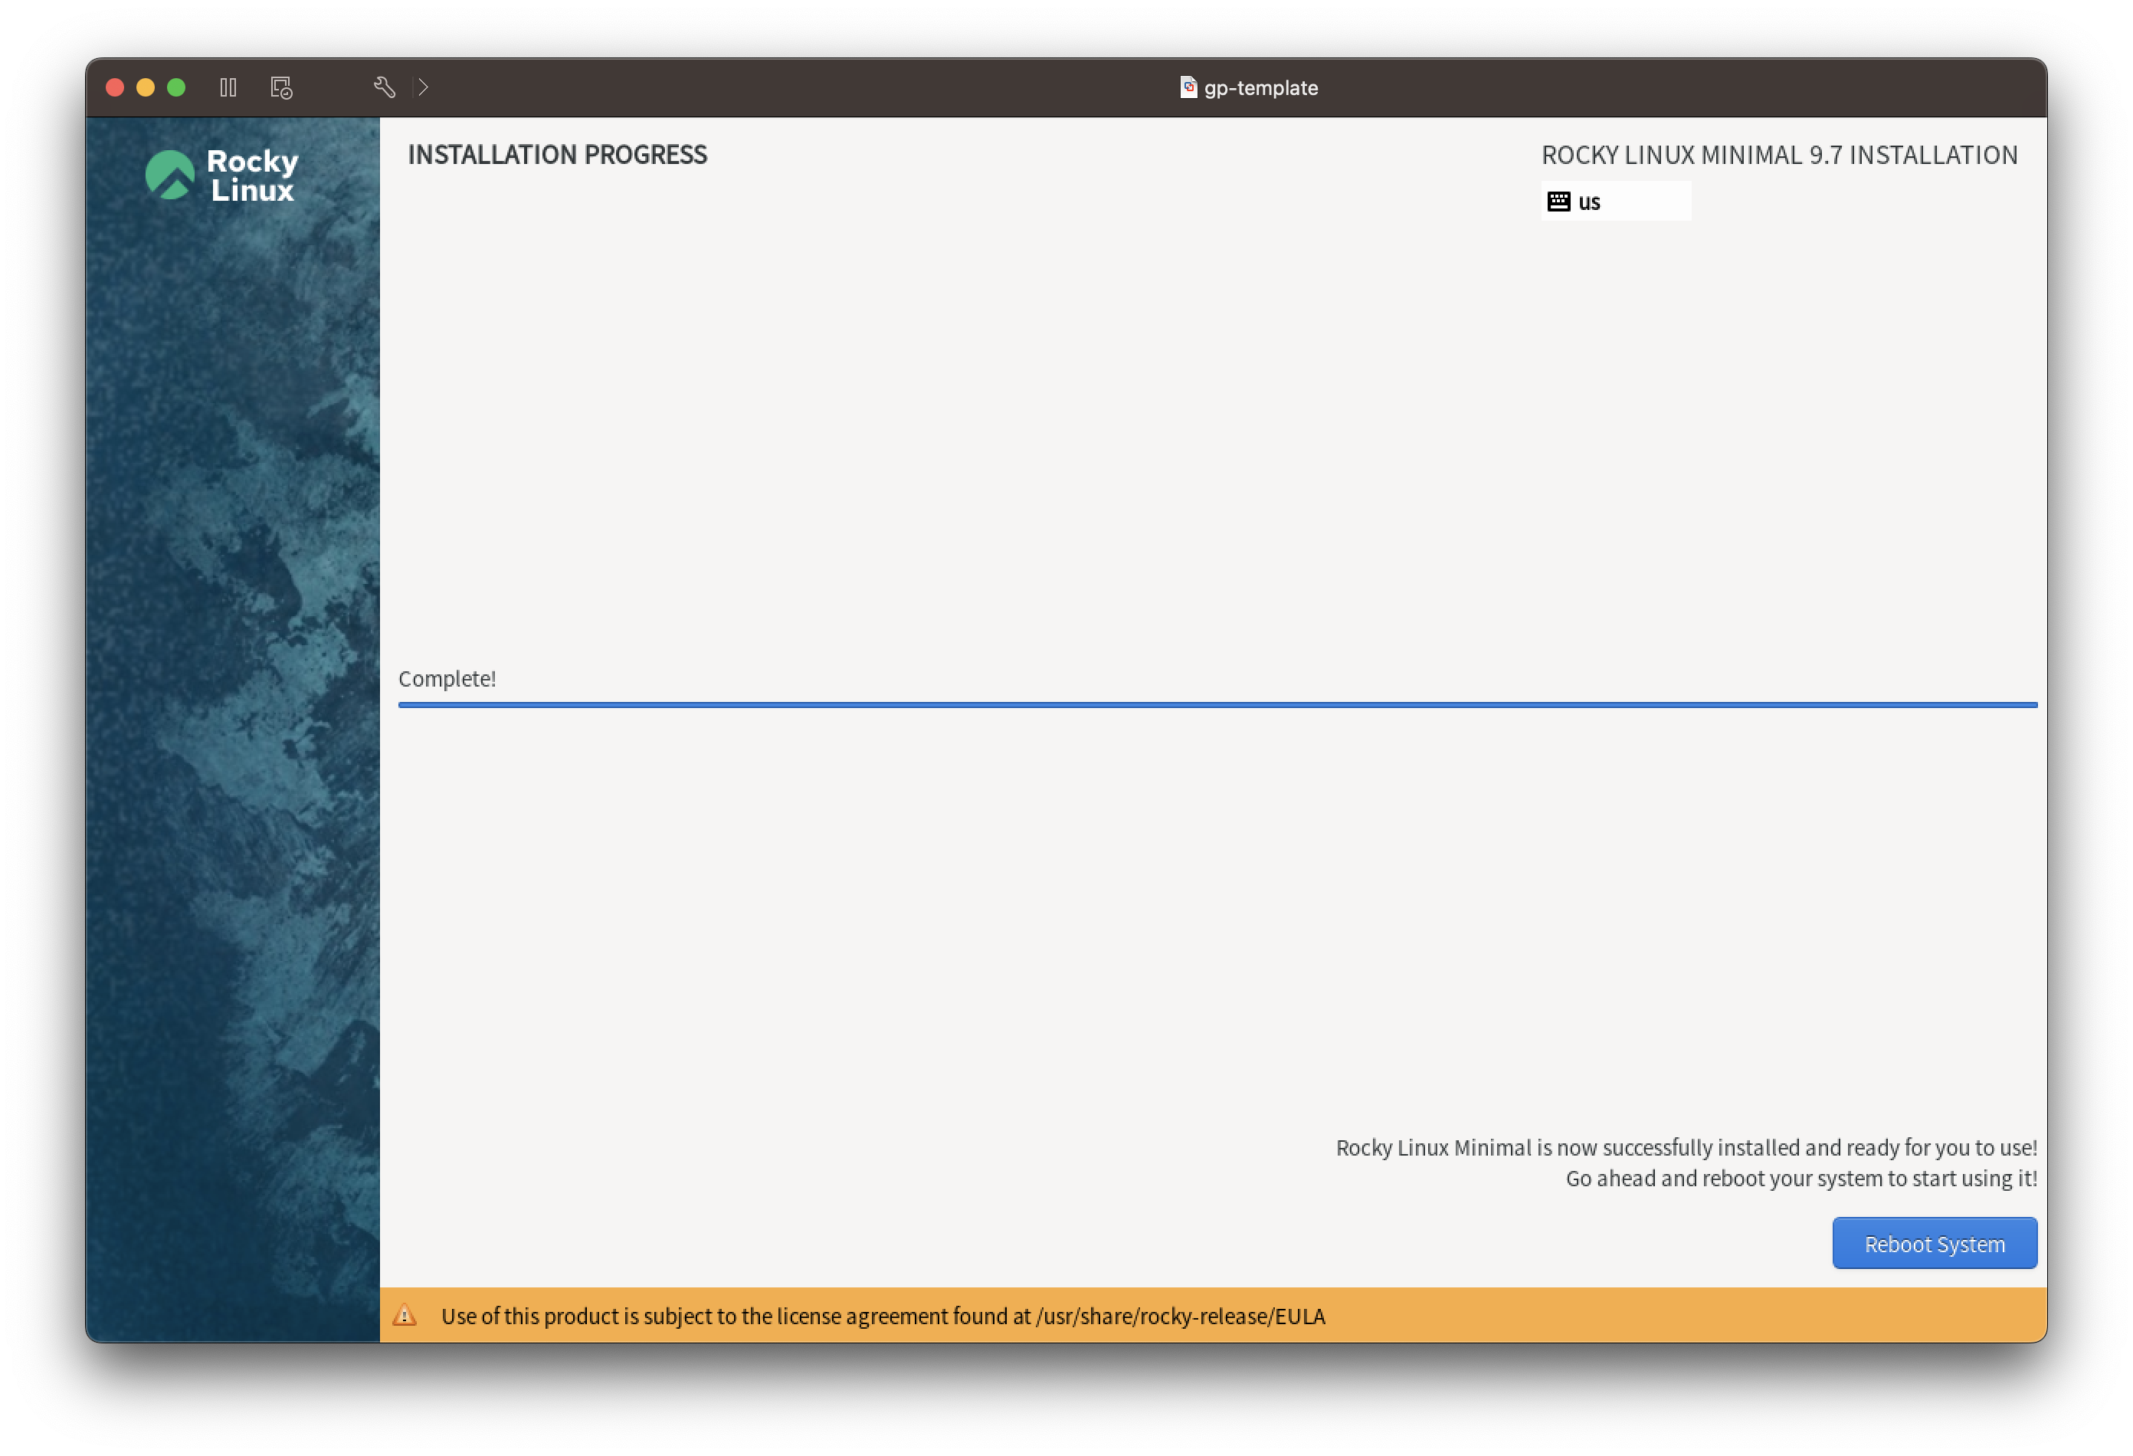Open the VM snapshots icon
2133x1456 pixels.
(x=281, y=87)
